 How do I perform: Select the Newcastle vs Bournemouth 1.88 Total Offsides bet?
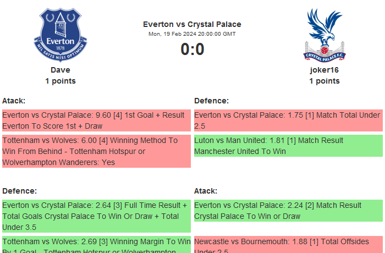click(x=288, y=245)
